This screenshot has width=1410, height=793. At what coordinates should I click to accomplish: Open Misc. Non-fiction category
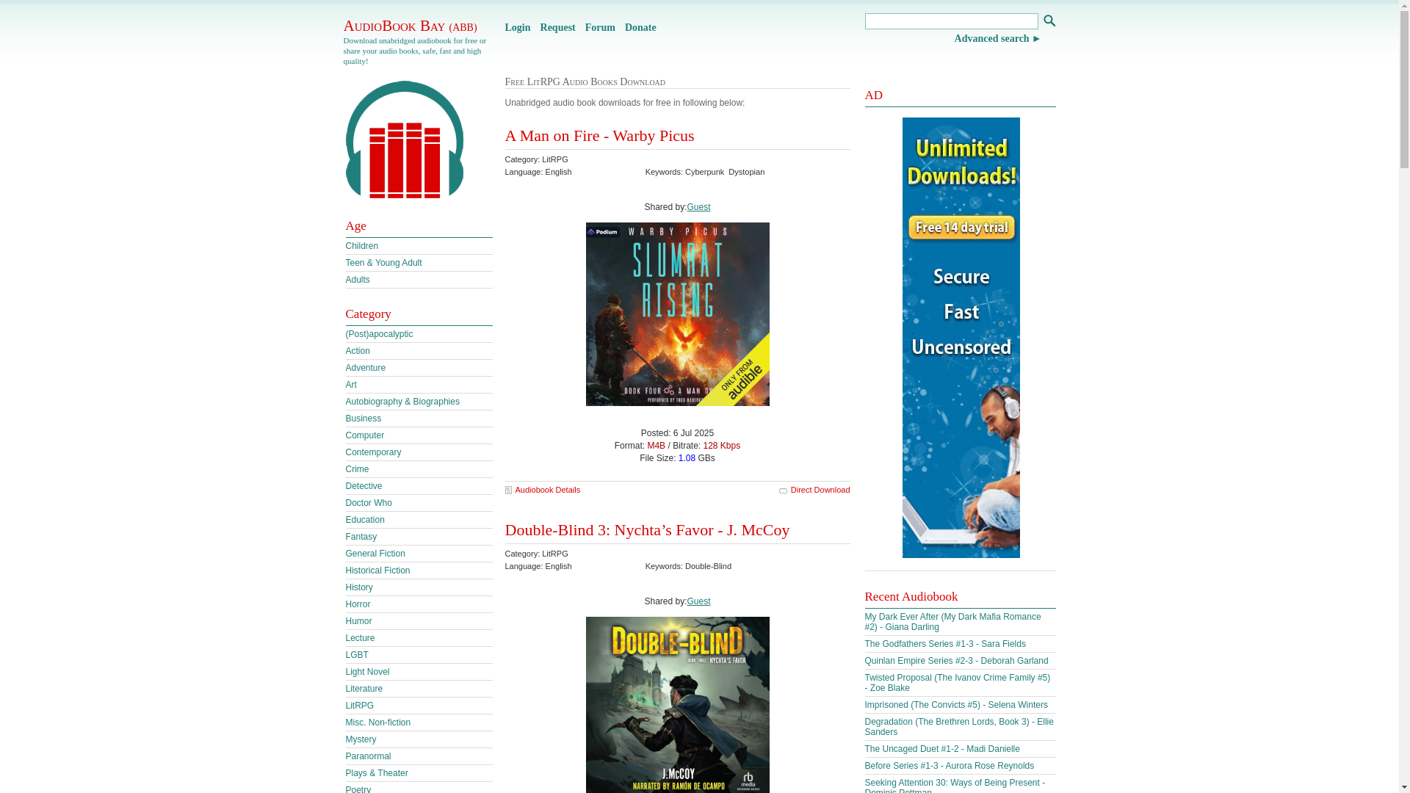[377, 723]
